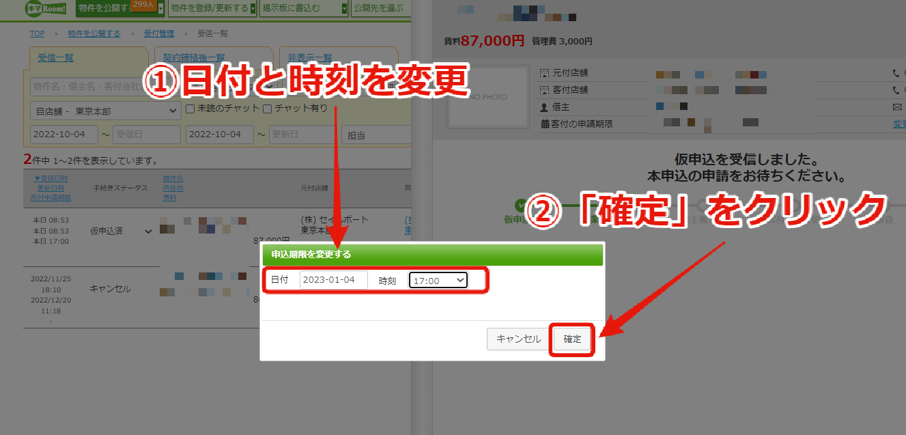This screenshot has height=435, width=906.
Task: Click the キマRoom! logo icon
Action: 45,9
